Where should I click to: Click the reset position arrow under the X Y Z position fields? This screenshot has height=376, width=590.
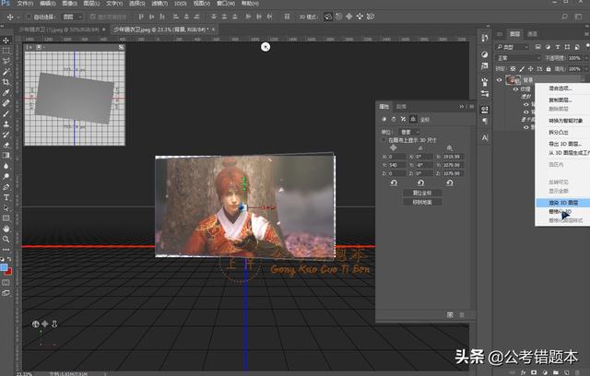pos(394,183)
